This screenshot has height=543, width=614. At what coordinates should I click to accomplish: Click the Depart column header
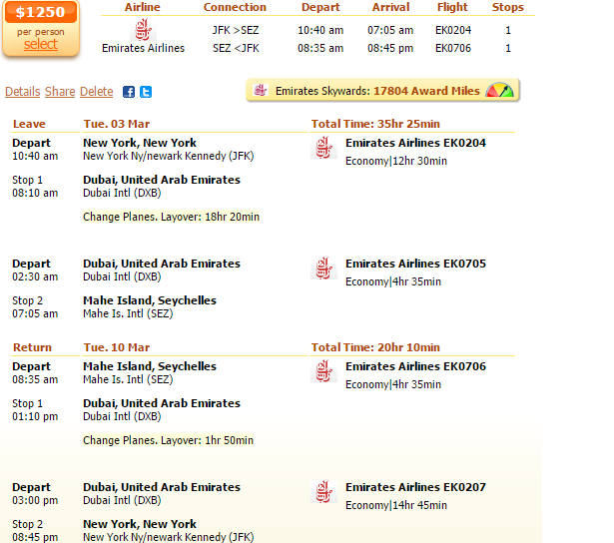[x=320, y=7]
